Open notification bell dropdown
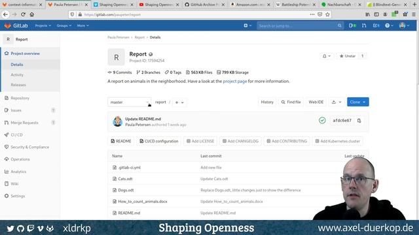 (x=326, y=56)
